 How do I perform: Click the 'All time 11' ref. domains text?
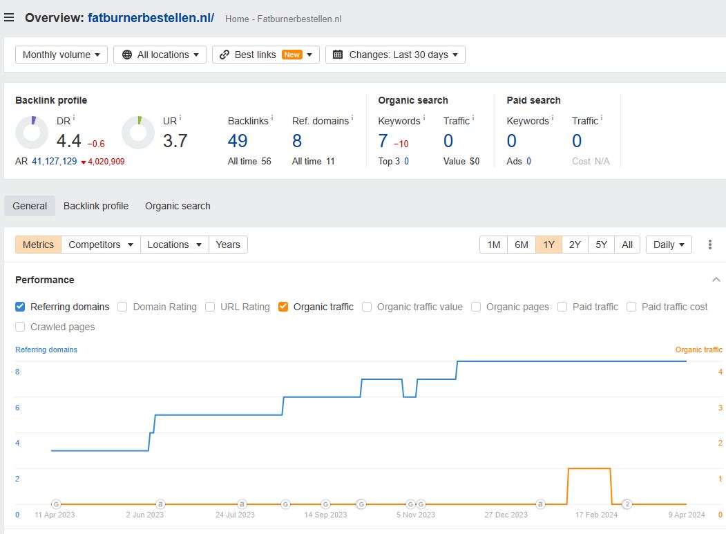coord(313,161)
